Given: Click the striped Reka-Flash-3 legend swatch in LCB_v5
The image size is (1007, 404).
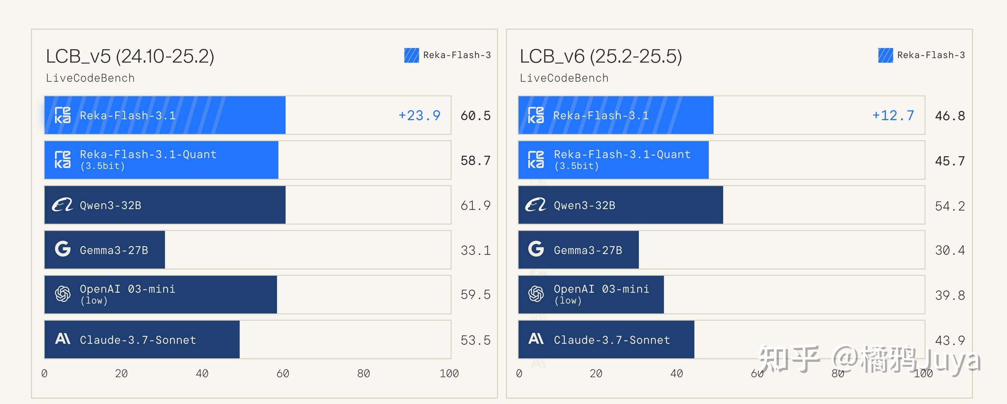Looking at the screenshot, I should click(x=411, y=55).
